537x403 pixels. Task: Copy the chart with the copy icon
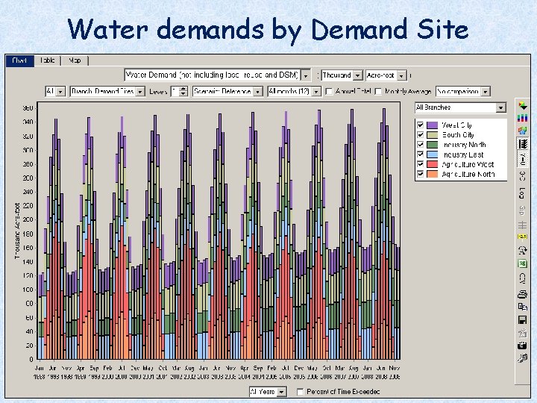click(522, 307)
